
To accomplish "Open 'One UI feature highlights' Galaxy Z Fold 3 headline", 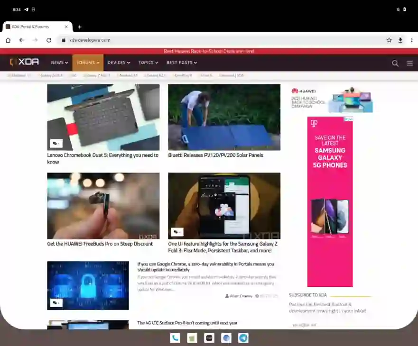I will (x=223, y=247).
